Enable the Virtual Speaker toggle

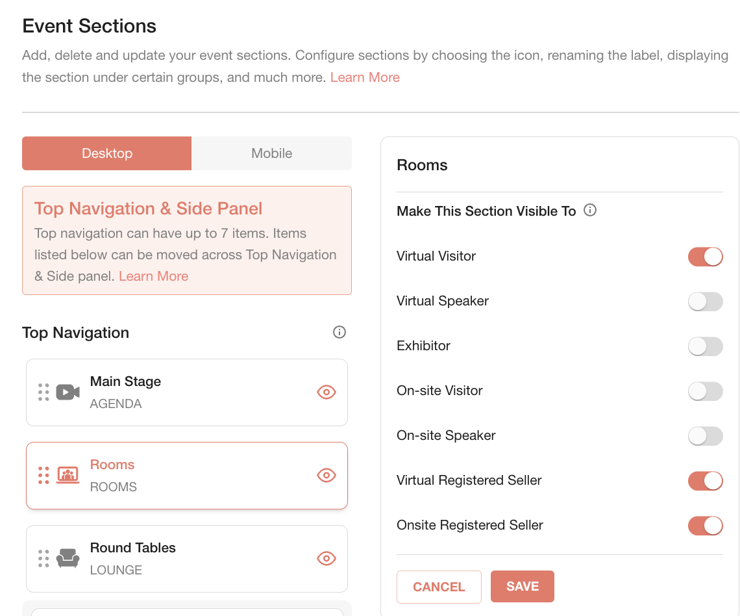coord(705,302)
